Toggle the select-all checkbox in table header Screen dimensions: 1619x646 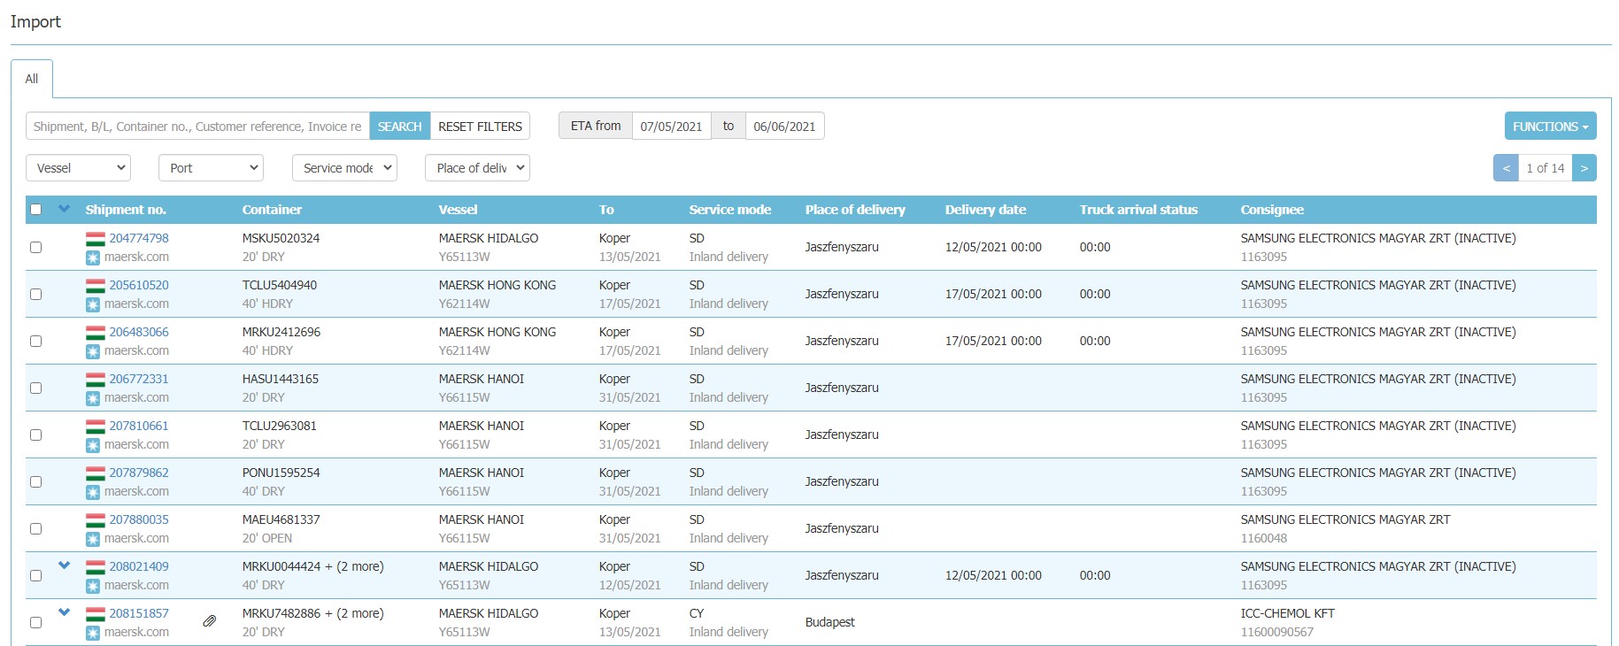tap(36, 210)
